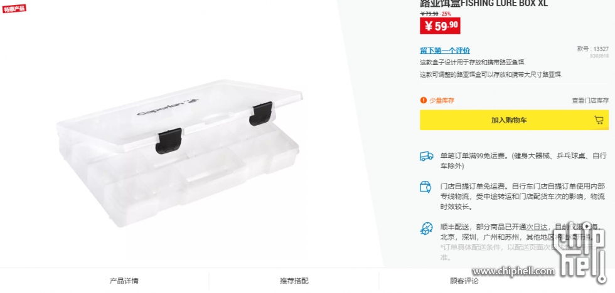Click the shopping cart icon on yellow button
This screenshot has width=615, height=293.
(x=599, y=120)
